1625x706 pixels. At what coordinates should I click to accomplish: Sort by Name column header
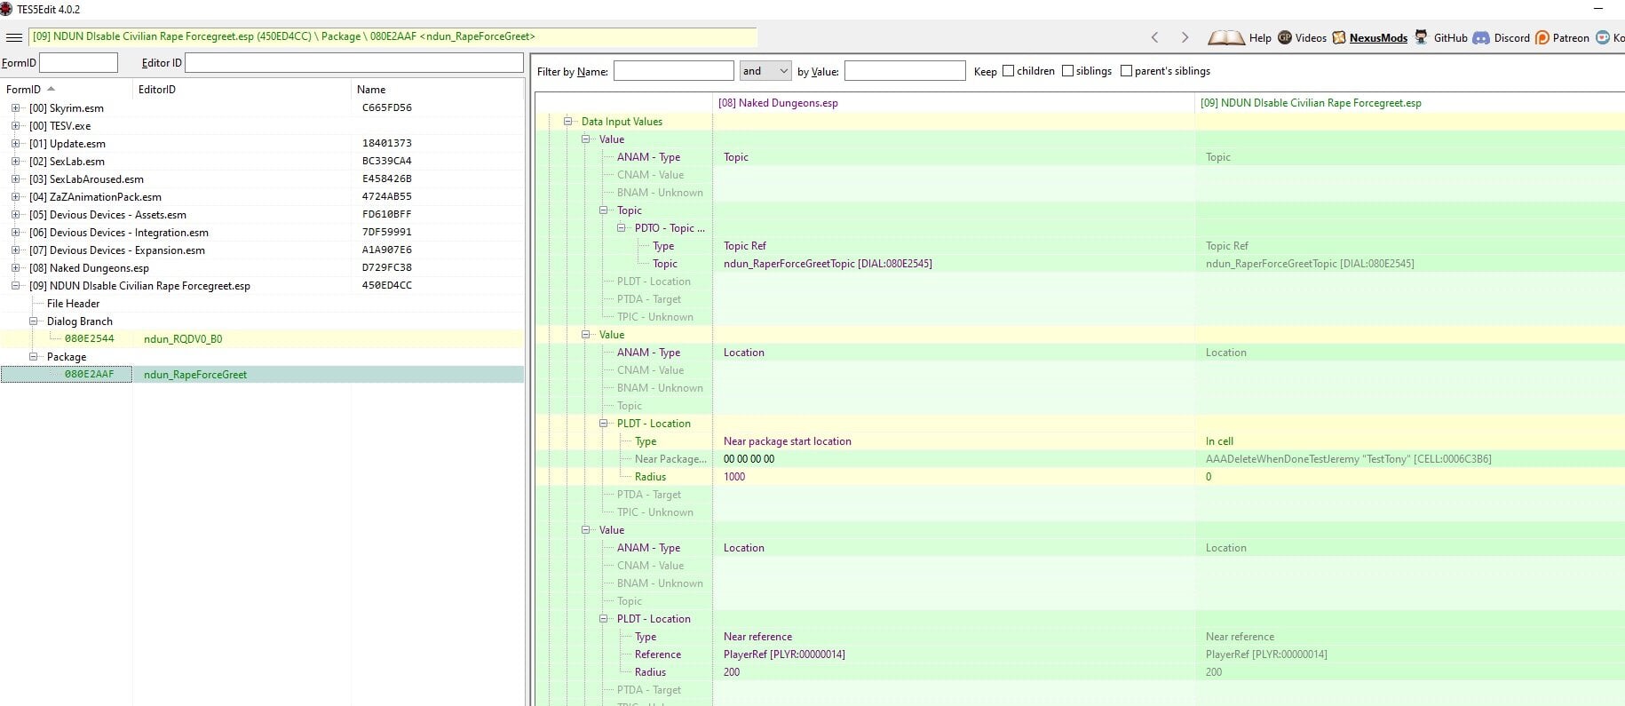point(437,89)
